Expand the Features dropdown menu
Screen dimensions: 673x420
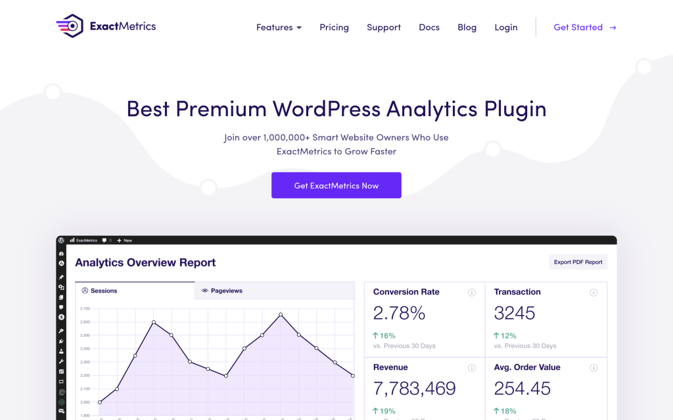(x=279, y=27)
